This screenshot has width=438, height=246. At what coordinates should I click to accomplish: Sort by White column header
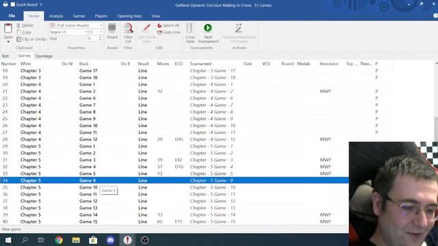tap(25, 64)
